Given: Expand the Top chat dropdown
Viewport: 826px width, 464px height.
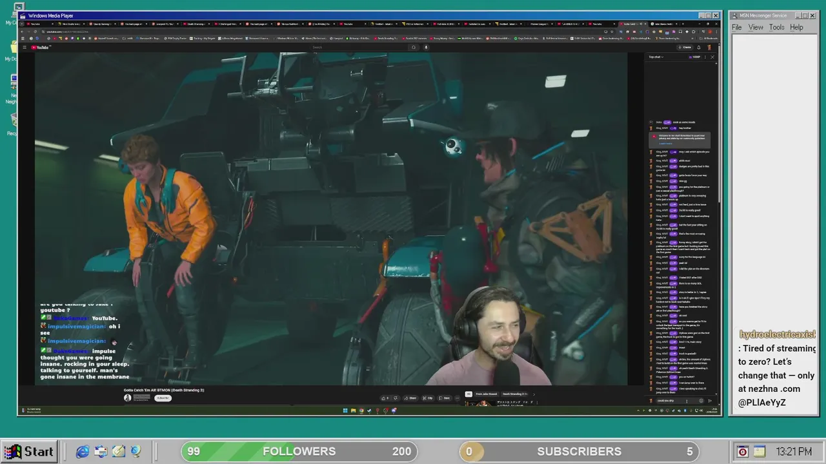Looking at the screenshot, I should point(657,57).
